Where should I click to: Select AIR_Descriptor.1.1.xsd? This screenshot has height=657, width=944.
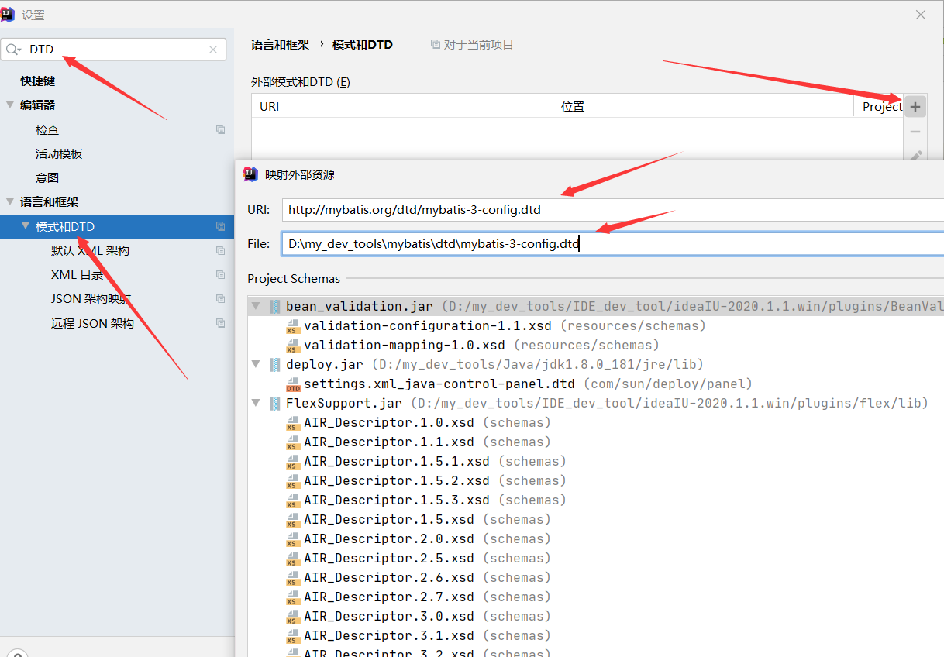388,442
